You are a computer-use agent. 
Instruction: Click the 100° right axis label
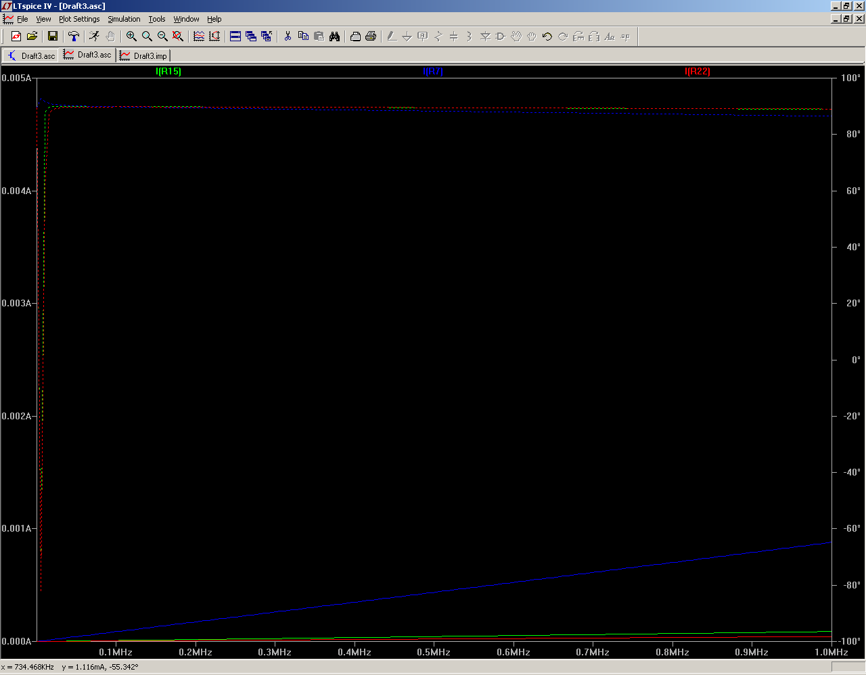pos(850,78)
